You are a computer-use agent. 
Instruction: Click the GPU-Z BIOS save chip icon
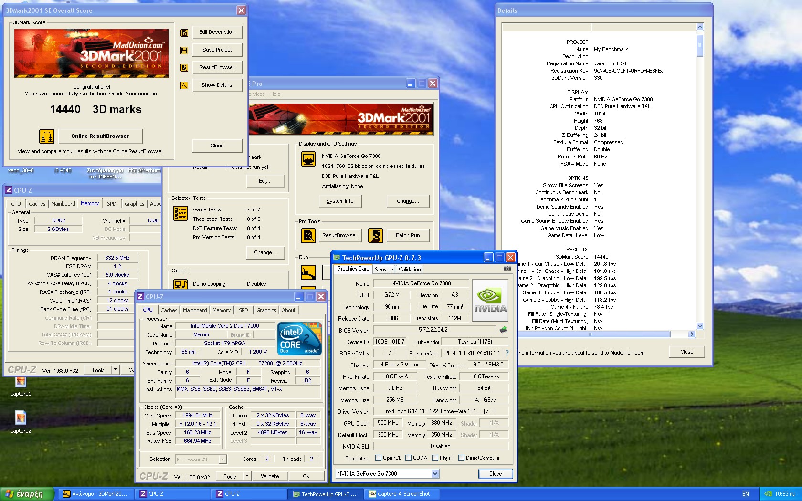click(x=503, y=329)
